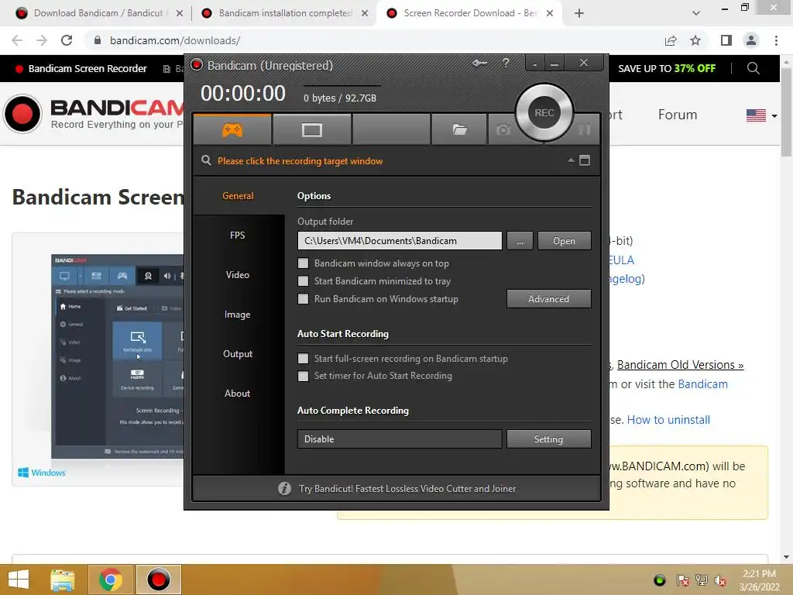Viewport: 793px width, 595px height.
Task: Start recording with the REC button
Action: 544,113
